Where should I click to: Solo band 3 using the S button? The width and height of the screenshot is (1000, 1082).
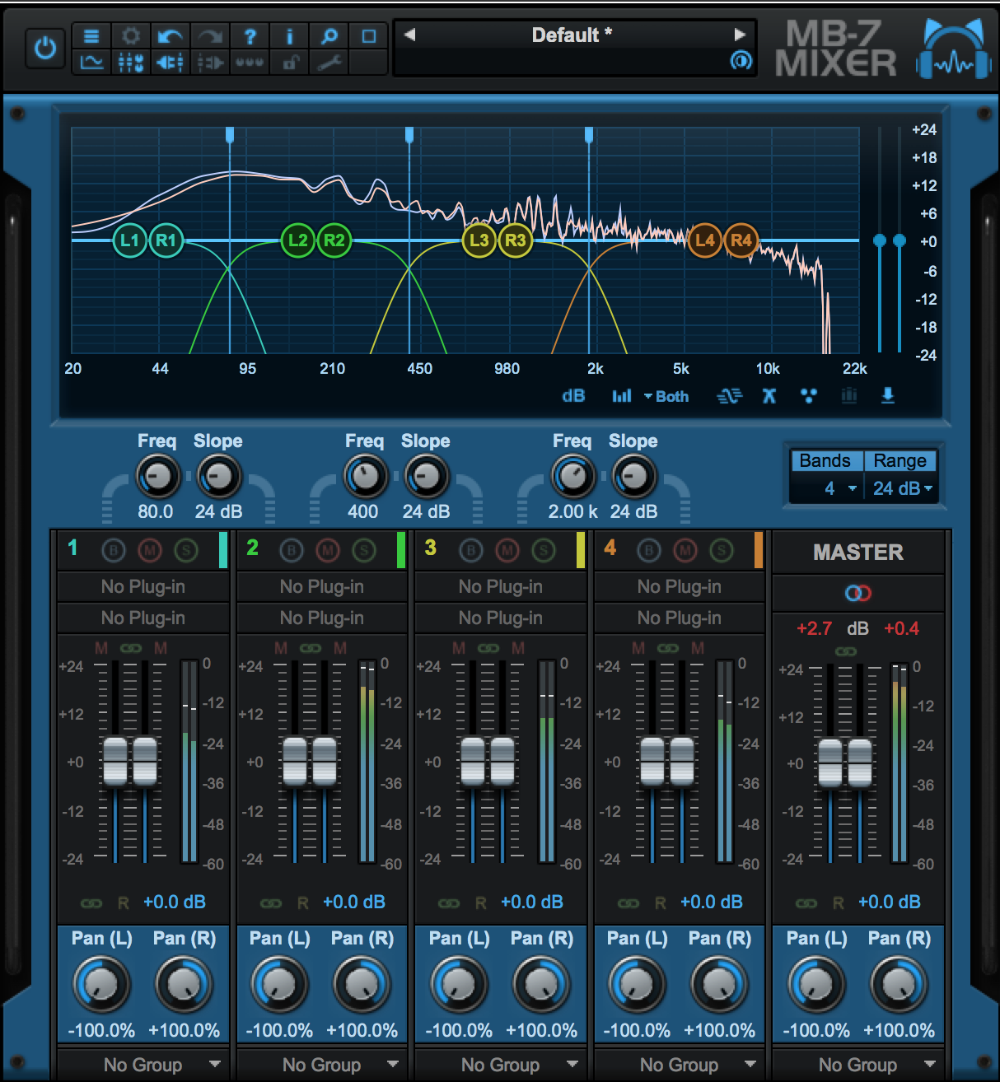point(543,550)
